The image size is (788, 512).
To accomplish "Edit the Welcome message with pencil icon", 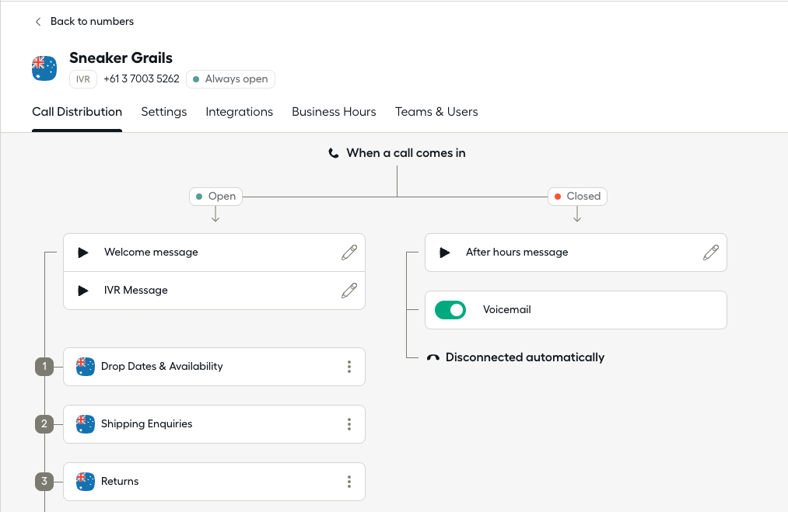I will [349, 253].
